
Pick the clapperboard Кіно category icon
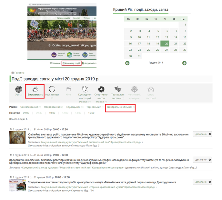click(x=68, y=89)
